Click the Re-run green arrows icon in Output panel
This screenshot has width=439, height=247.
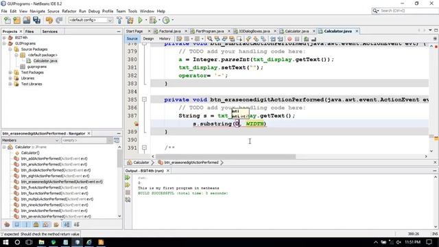click(x=128, y=178)
